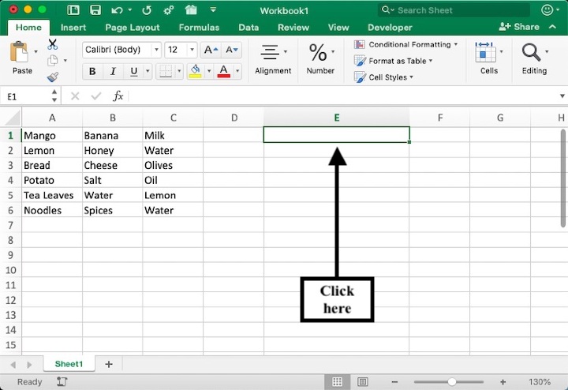Click the Alignment icon

270,52
